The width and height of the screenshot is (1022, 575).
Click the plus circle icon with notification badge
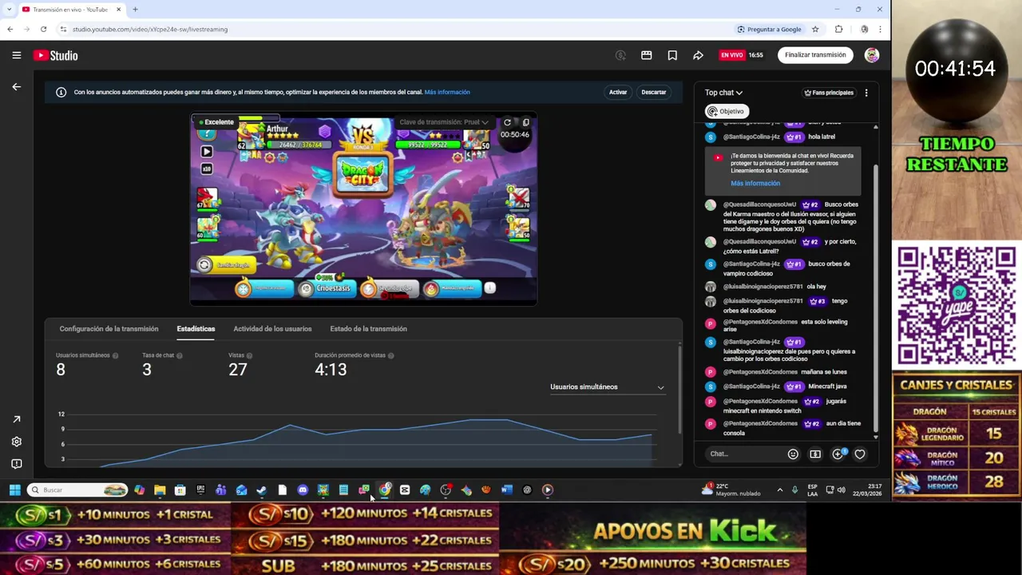(x=838, y=454)
